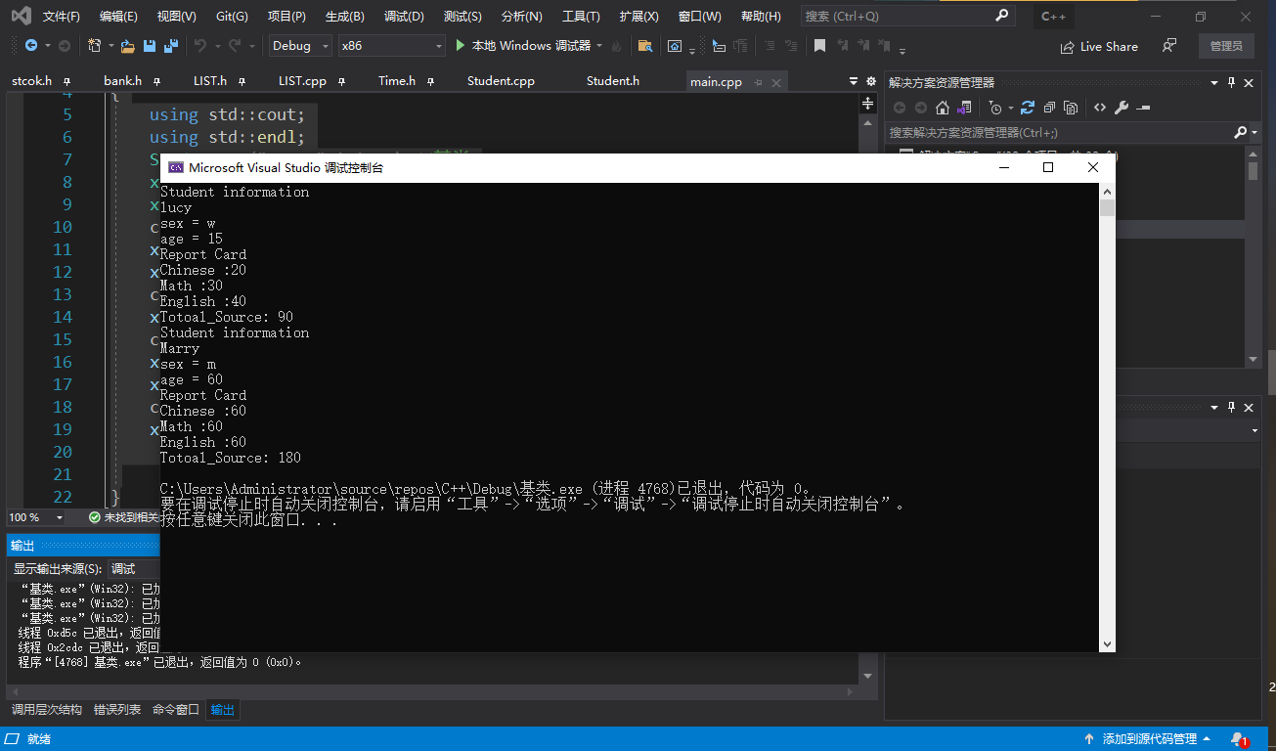Toggle auto-hide pin on 解决方案资源管理器 panel
Viewport: 1276px width, 751px height.
click(1232, 83)
